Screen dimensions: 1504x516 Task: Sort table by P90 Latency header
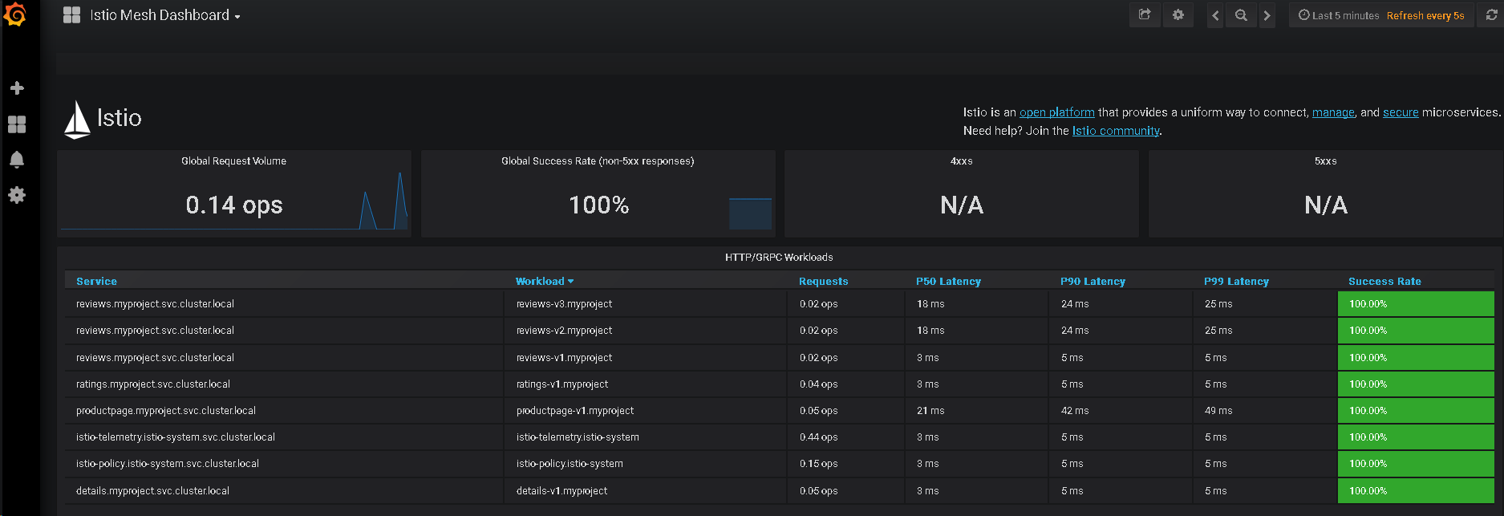[1093, 281]
